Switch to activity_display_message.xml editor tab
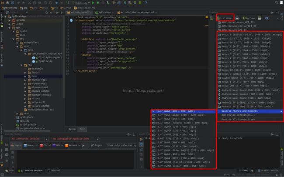284x177 pixels. pyautogui.click(x=137, y=12)
